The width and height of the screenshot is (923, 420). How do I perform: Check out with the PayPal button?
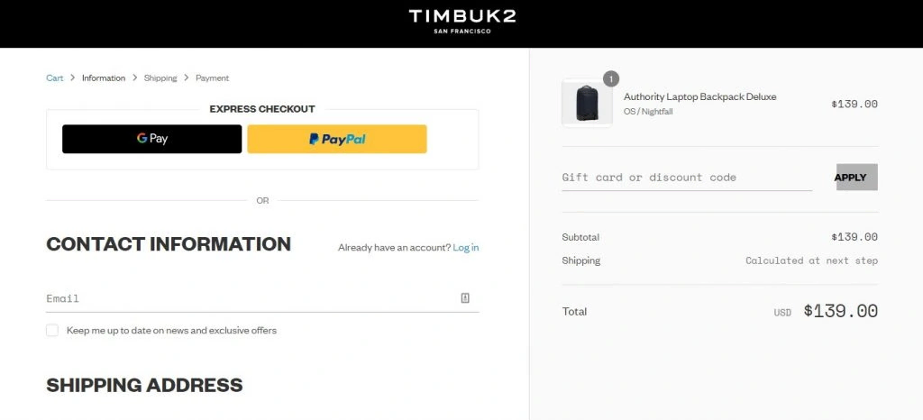[337, 139]
